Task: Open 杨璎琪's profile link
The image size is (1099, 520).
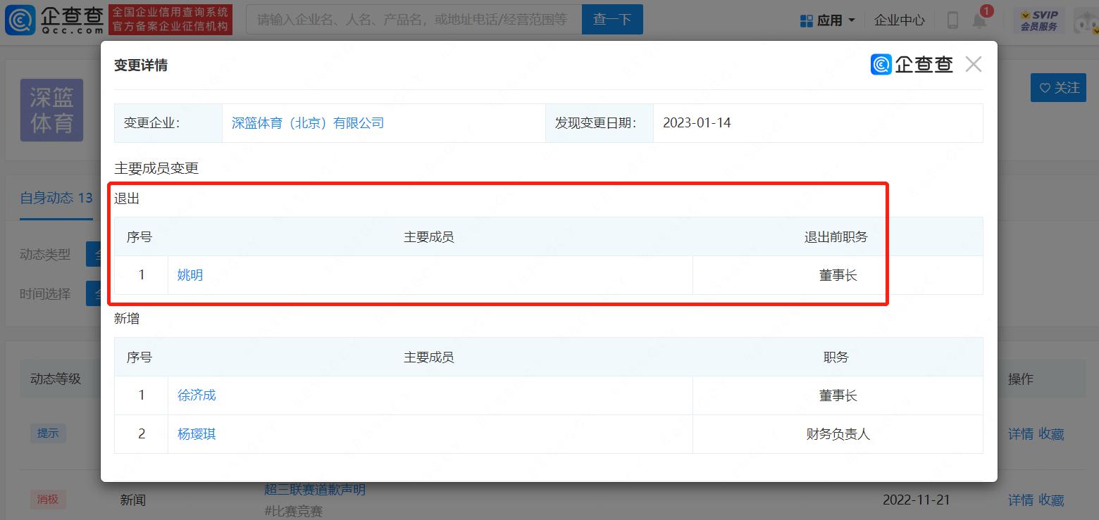Action: click(197, 434)
